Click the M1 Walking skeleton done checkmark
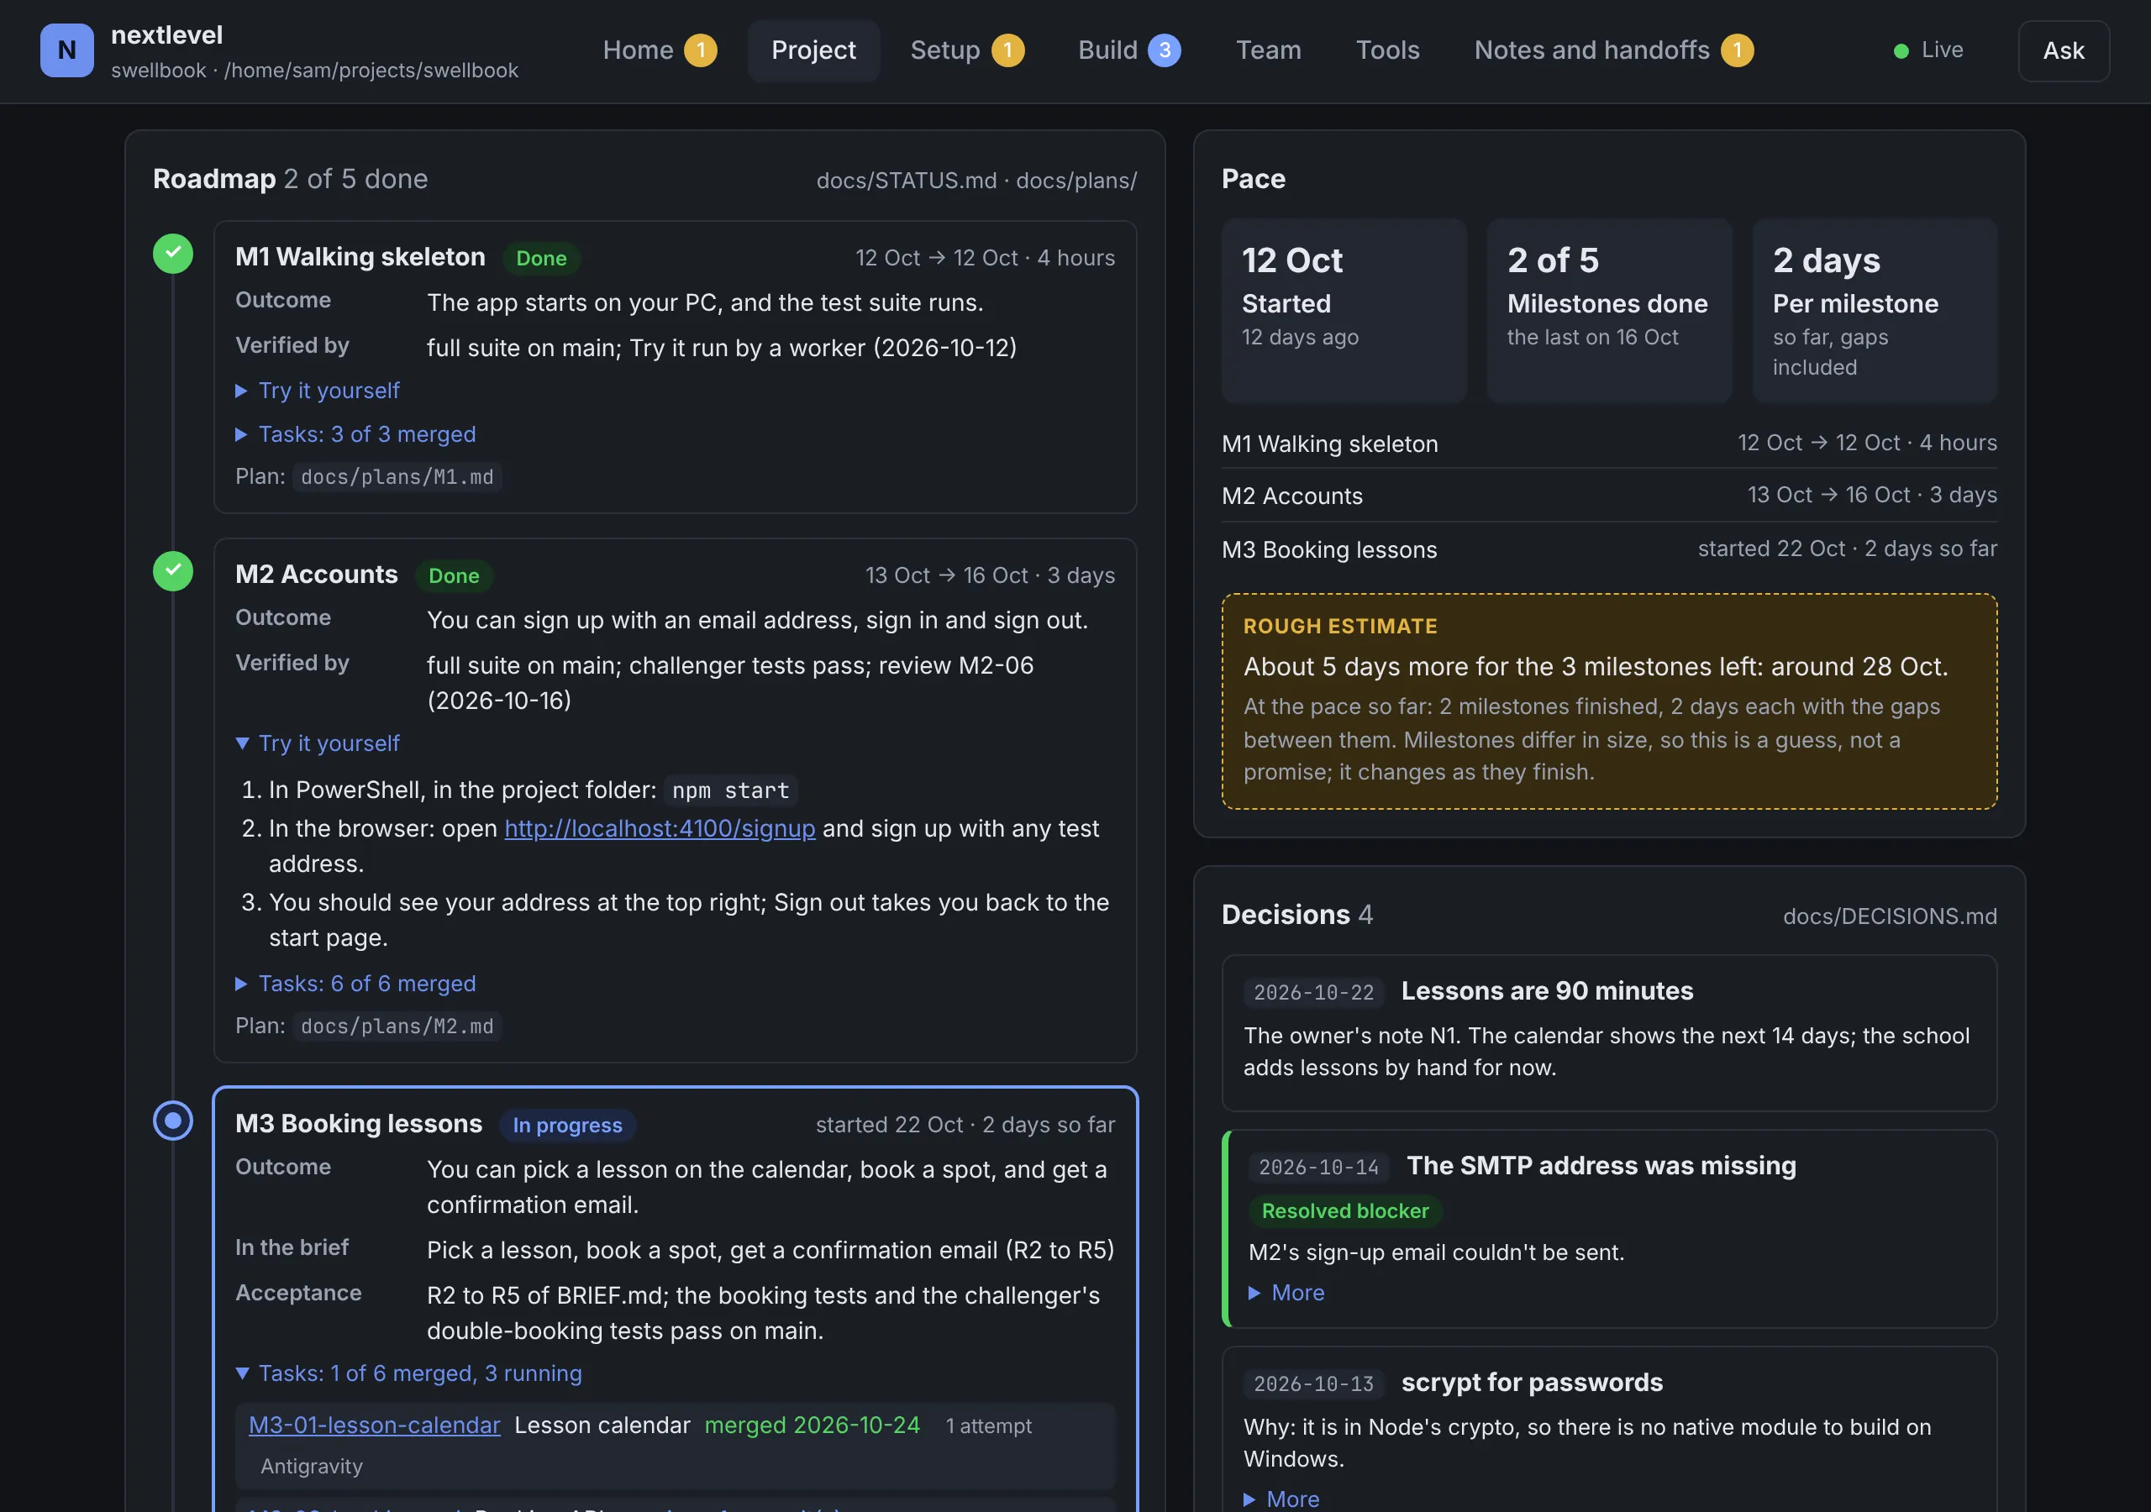The height and width of the screenshot is (1512, 2151). (x=173, y=254)
